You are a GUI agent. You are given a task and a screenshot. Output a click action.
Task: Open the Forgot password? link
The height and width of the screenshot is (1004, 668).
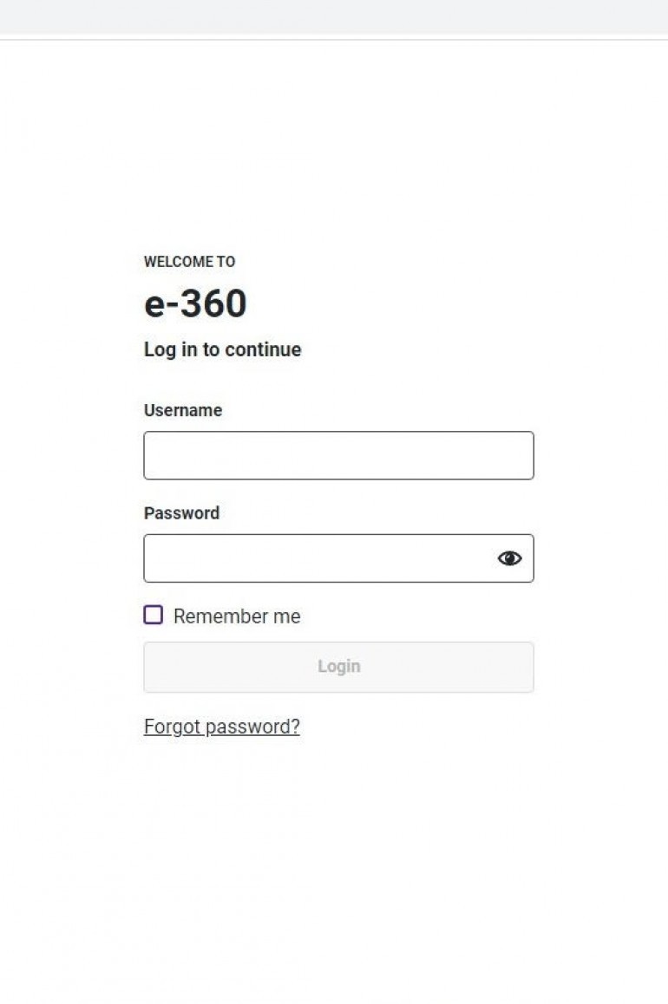coord(222,727)
